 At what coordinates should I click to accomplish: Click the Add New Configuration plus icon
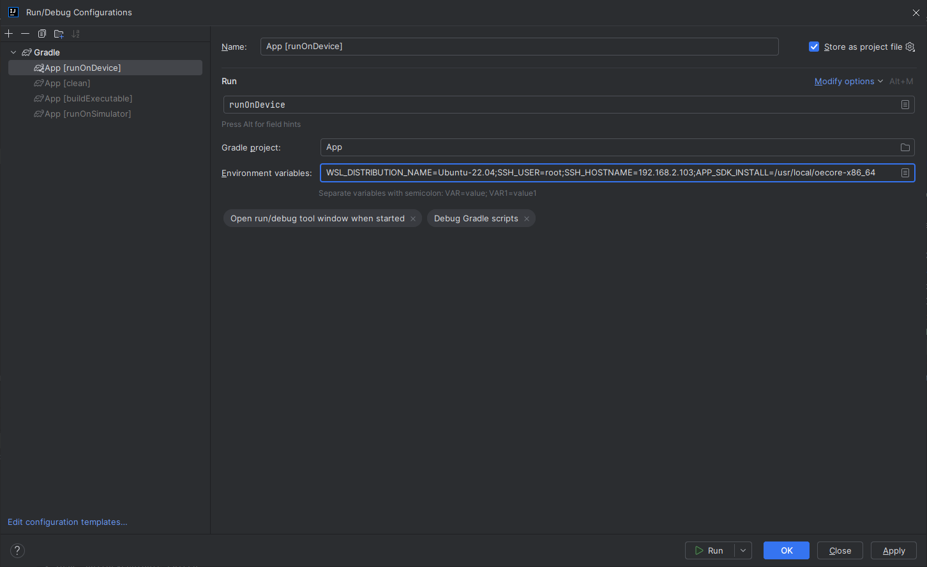9,34
